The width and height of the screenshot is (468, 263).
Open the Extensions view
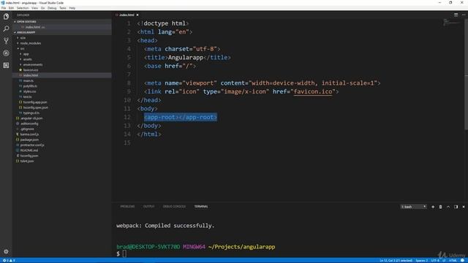point(6,65)
